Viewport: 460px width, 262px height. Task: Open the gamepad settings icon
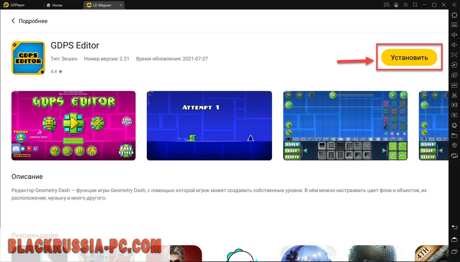click(x=387, y=5)
